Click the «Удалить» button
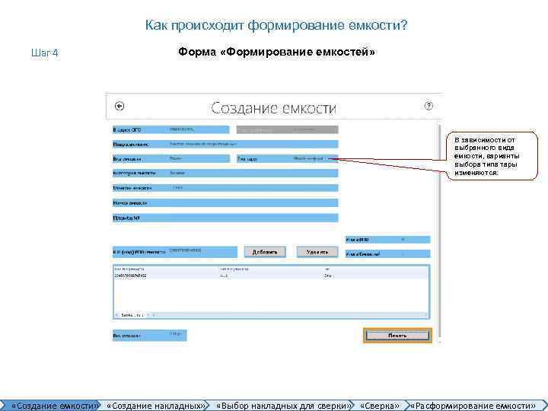 tap(317, 252)
